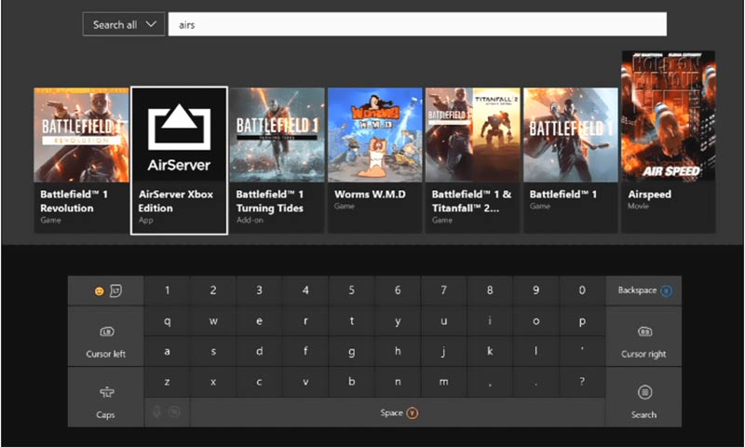Tap the number 9 key

(x=536, y=291)
